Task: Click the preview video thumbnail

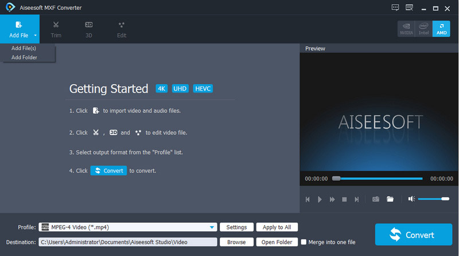Action: pyautogui.click(x=379, y=112)
